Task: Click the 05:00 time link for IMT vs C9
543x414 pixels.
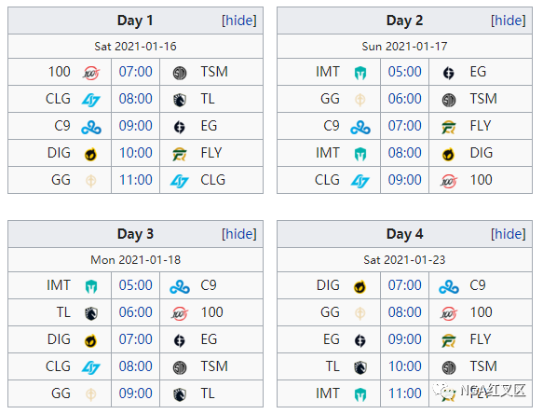Action: 135,285
